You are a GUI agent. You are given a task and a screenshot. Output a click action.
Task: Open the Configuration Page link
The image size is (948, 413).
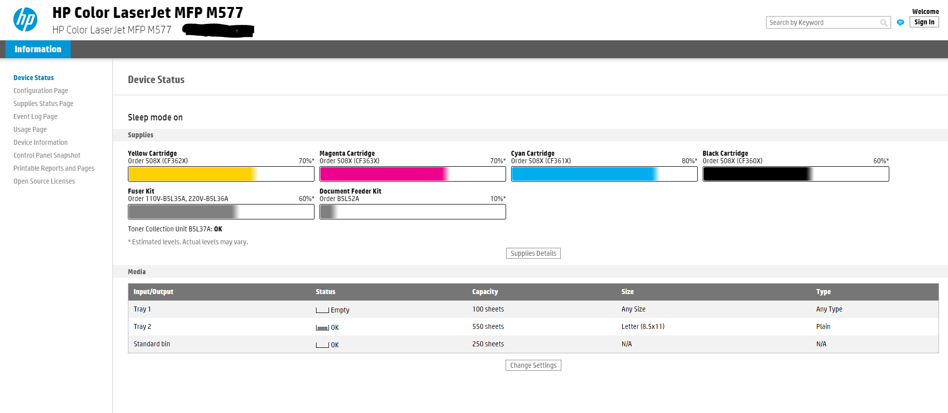point(41,91)
